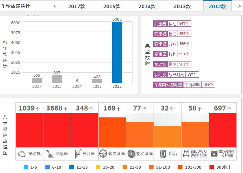The width and height of the screenshot is (243, 173).
Task: Click the engine (发动机) system icon
Action: click(22, 154)
